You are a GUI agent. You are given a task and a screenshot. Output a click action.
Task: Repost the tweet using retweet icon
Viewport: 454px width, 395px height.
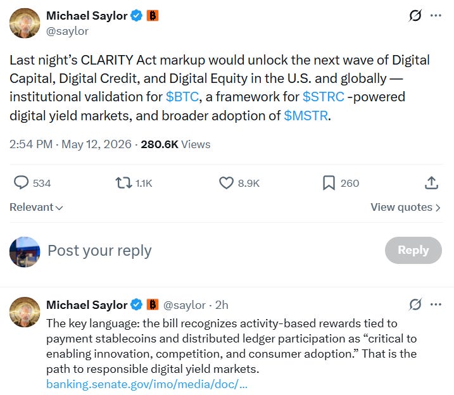[x=123, y=183]
